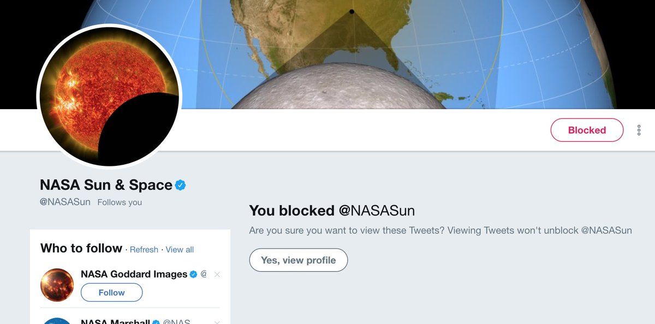The width and height of the screenshot is (655, 324).
Task: Open the NASA Sun & Space profile photo
Action: click(109, 96)
